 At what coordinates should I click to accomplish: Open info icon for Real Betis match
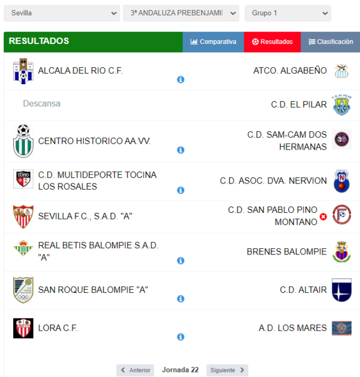click(180, 260)
